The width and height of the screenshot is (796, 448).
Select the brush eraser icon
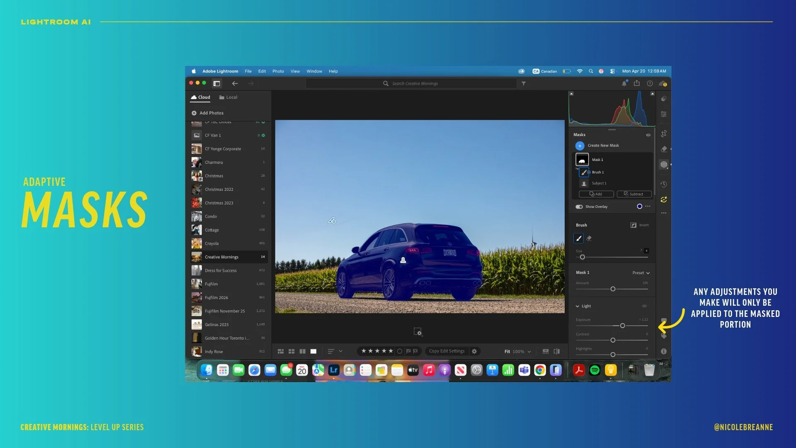tap(589, 239)
